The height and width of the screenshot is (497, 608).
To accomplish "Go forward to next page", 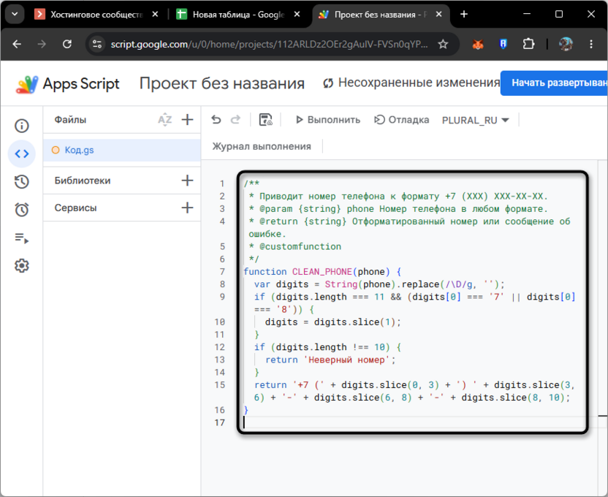I will pyautogui.click(x=42, y=44).
